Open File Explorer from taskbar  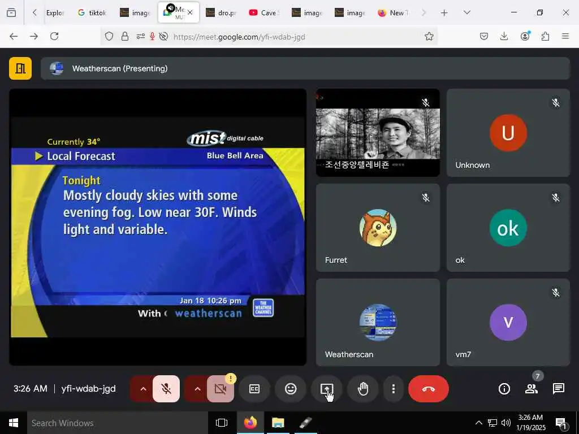click(x=278, y=423)
